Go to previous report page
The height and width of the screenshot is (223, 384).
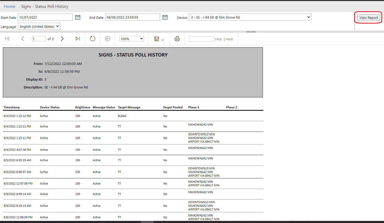[23, 39]
